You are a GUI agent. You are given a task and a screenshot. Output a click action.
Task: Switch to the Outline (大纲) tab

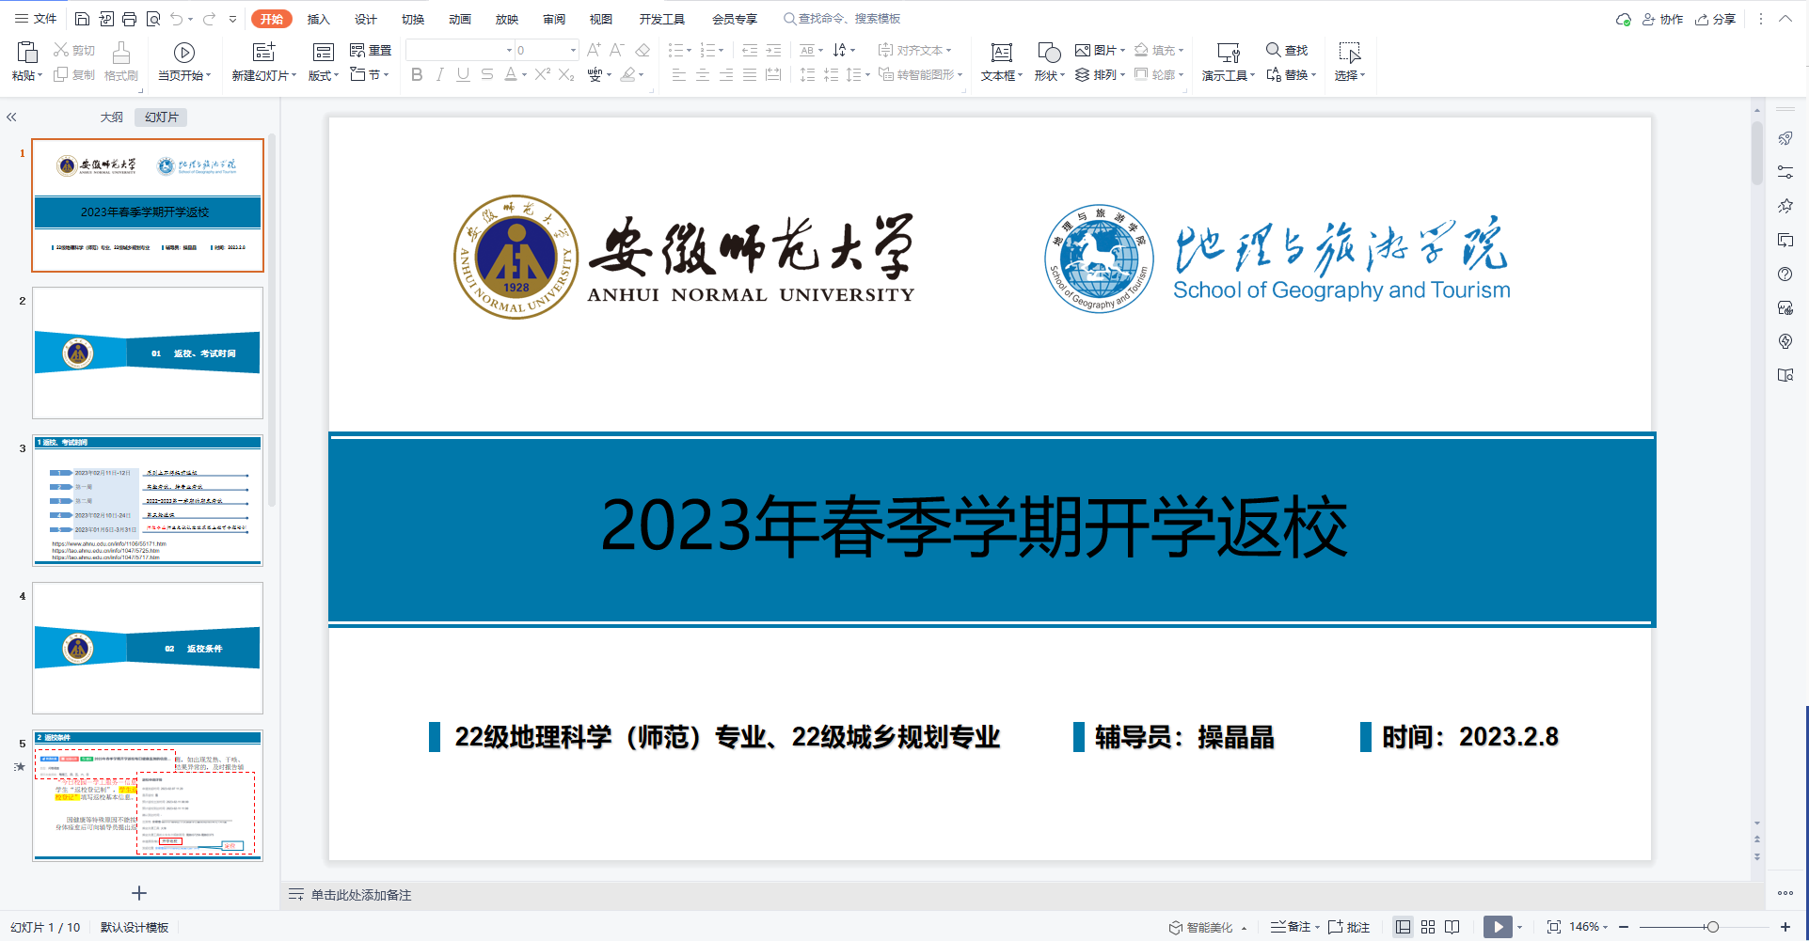[x=112, y=118]
